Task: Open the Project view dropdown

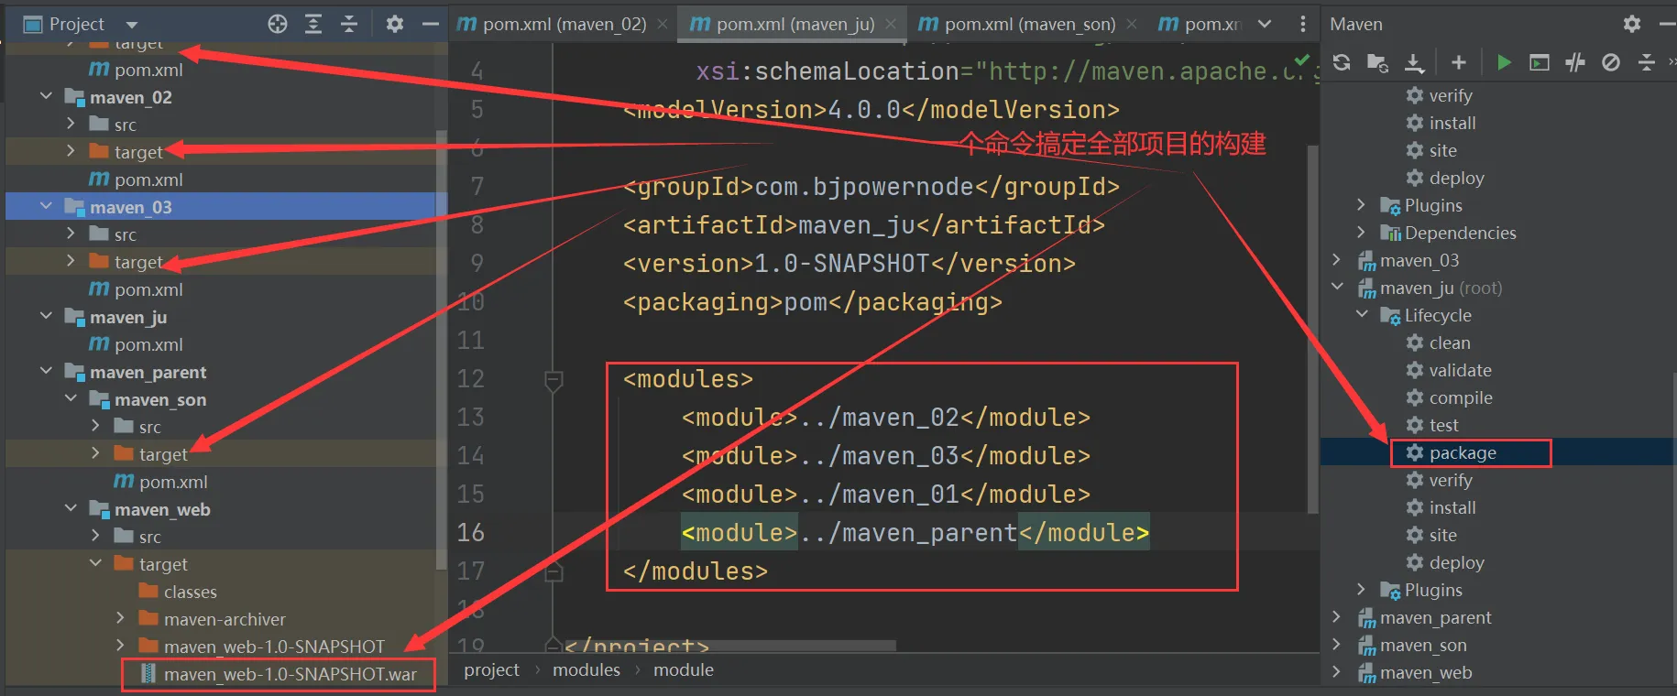Action: click(x=132, y=25)
